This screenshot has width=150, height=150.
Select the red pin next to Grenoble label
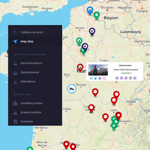(118, 116)
